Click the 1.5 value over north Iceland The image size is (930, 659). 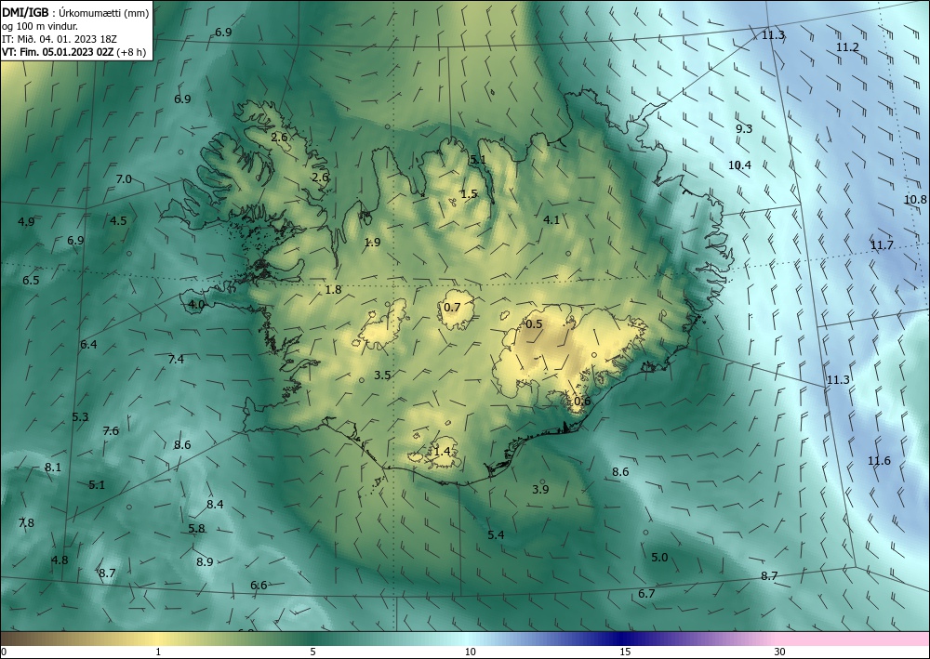click(x=469, y=193)
